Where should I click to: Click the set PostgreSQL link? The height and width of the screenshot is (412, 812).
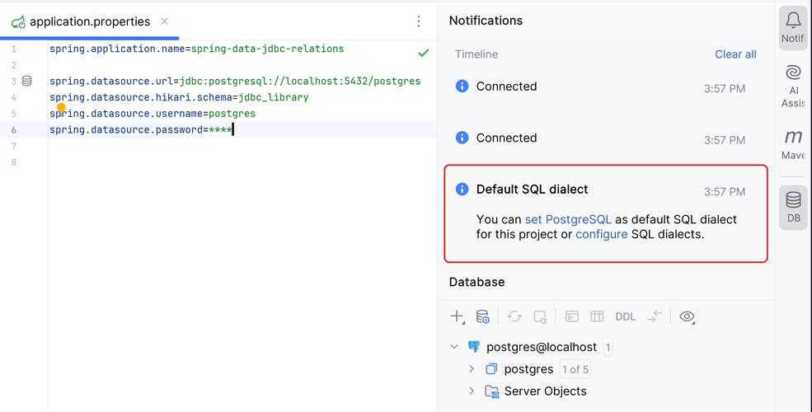point(568,219)
